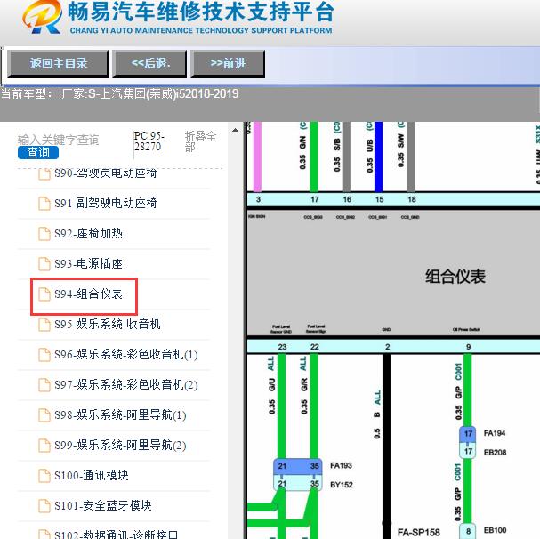The image size is (540, 539).
Task: Click the pink wire at pin 3
Action: [257, 157]
